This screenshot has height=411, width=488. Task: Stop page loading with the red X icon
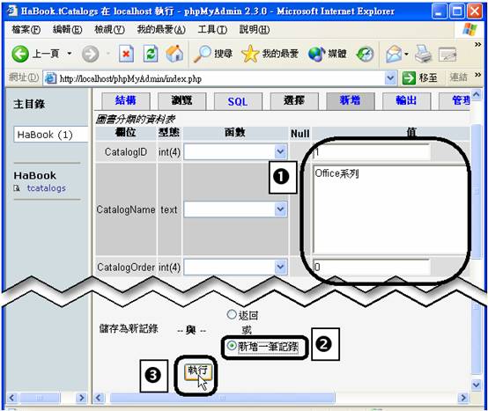(126, 54)
